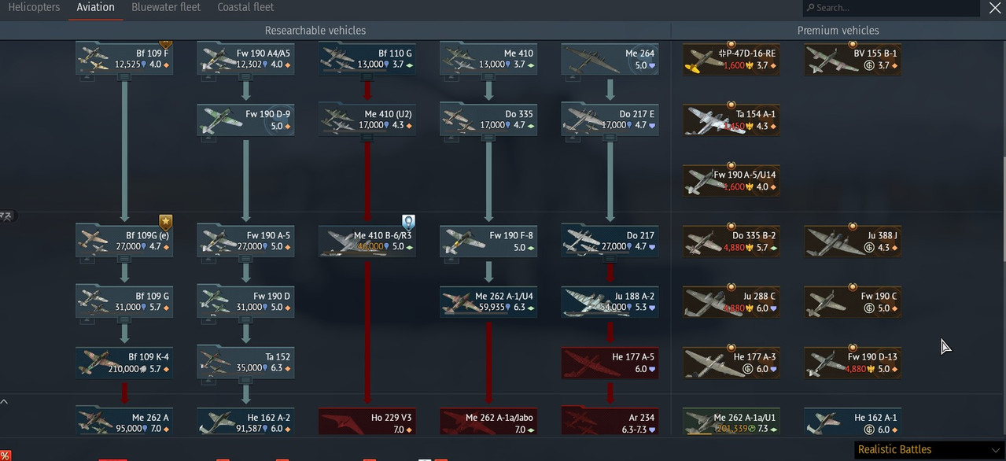Select the Me 262 A jet card
The width and height of the screenshot is (1006, 461).
pos(124,422)
